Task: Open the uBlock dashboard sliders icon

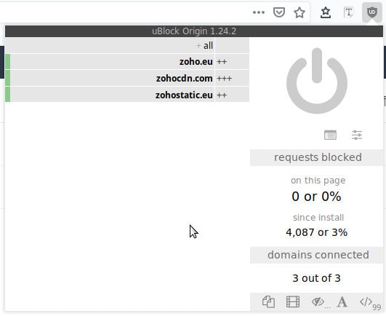Action: pyautogui.click(x=357, y=135)
